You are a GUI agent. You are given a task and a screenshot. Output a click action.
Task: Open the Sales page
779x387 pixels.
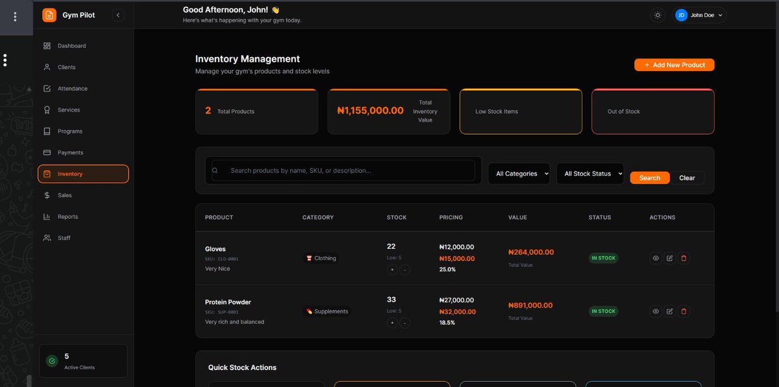point(83,195)
